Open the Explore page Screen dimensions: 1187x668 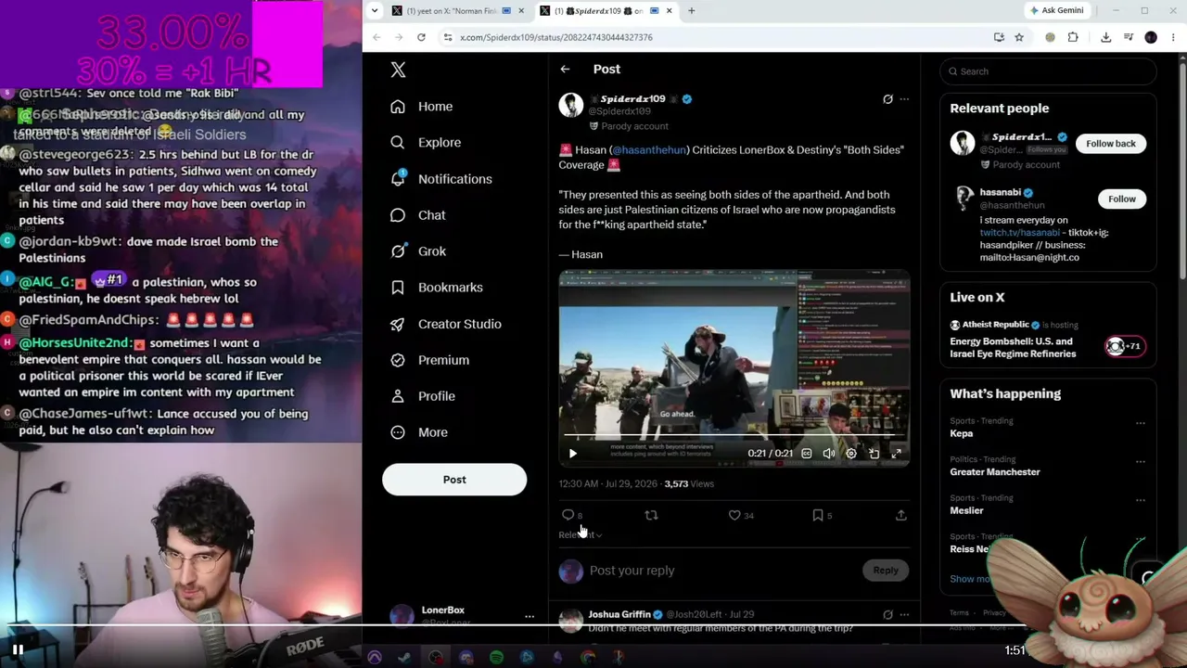426,143
